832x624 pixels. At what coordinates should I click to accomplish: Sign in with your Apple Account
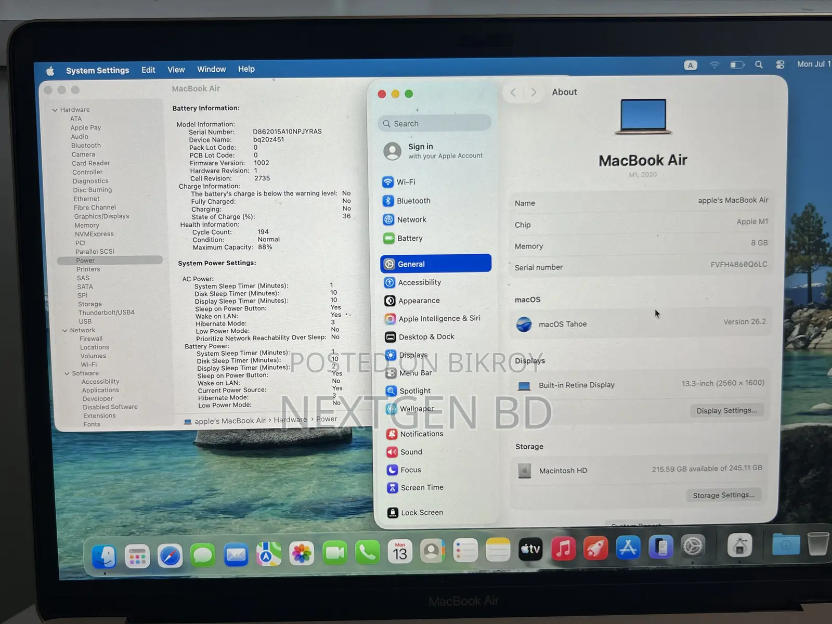tap(434, 151)
